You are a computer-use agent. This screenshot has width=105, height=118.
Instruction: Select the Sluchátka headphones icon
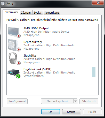[x=13, y=58]
